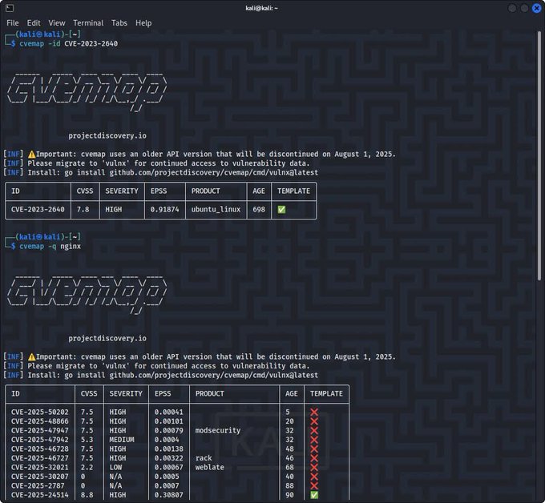This screenshot has width=545, height=503.
Task: Click the 'CVE-2025-32021' table entry
Action: [40, 467]
